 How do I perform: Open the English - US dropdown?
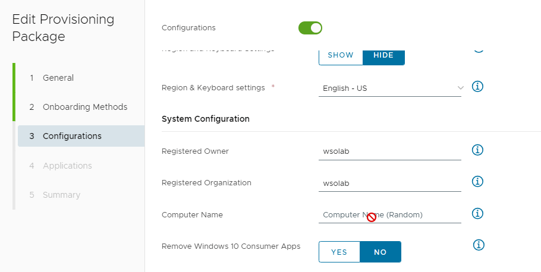tap(390, 88)
